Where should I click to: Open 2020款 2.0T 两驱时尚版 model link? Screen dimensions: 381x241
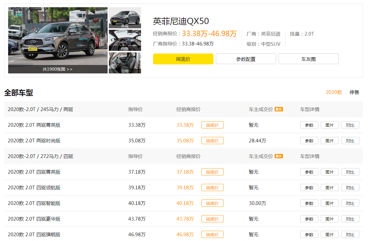34,141
